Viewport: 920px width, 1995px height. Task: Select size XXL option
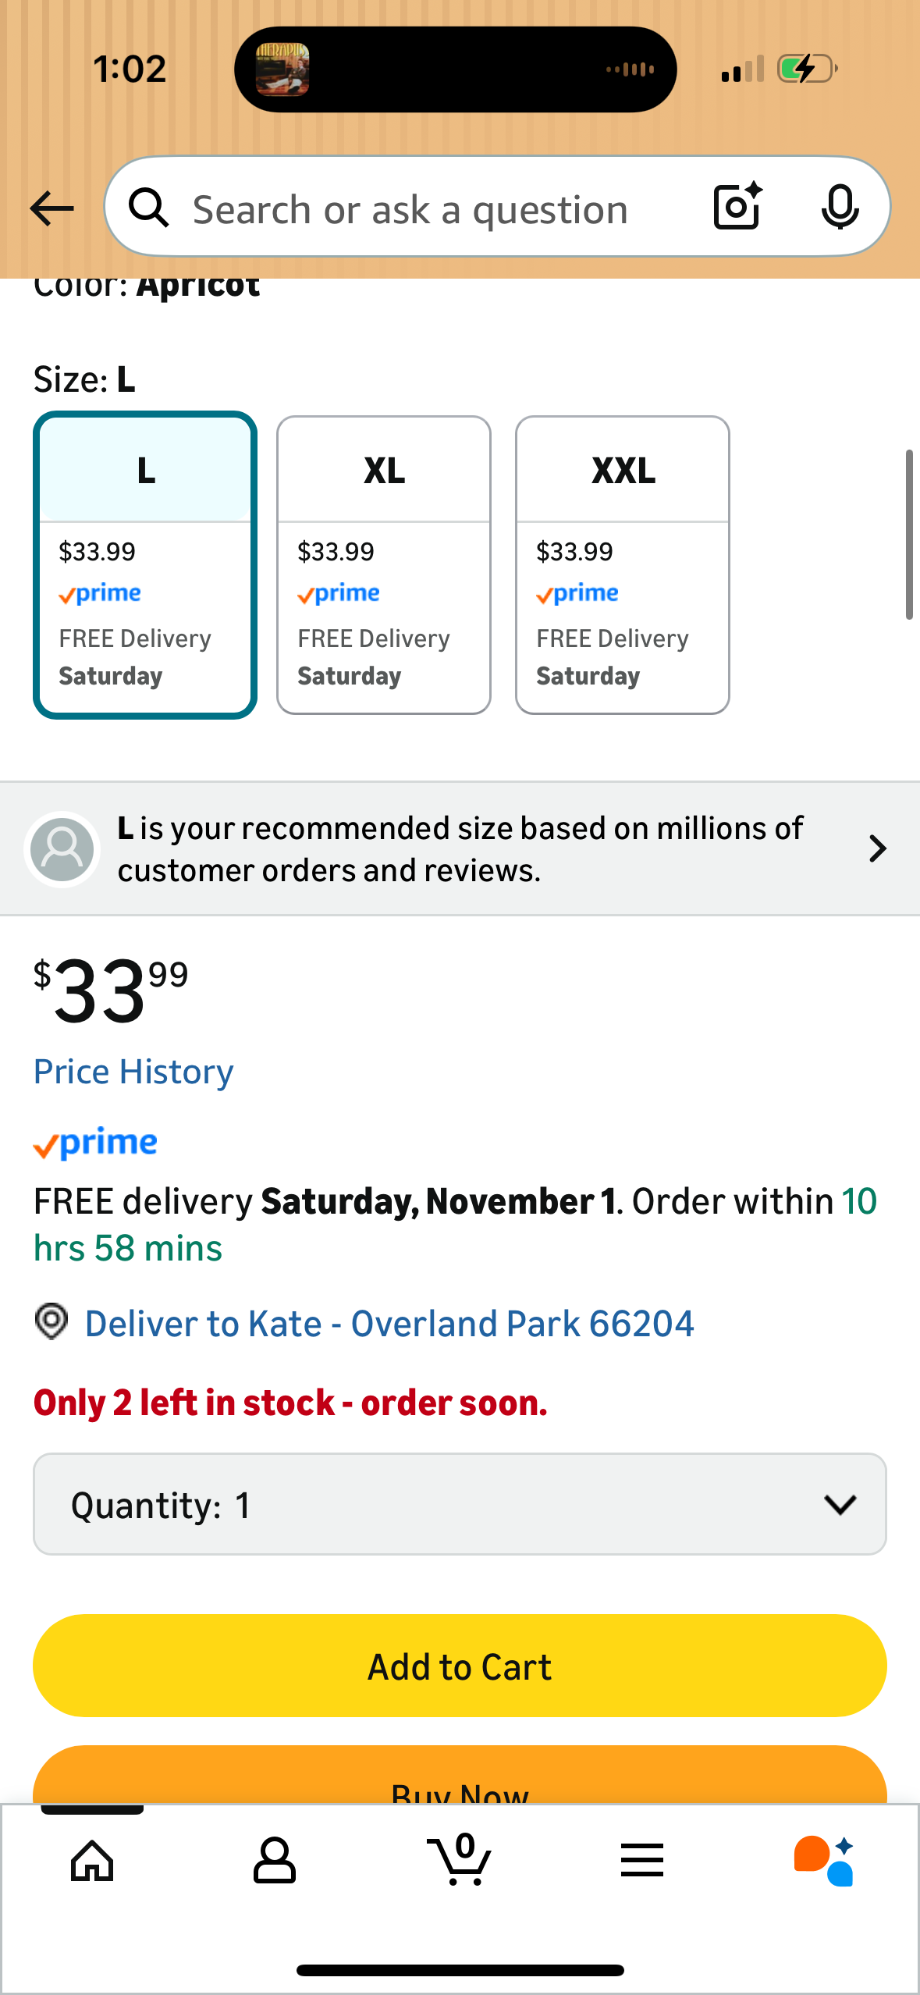point(623,564)
